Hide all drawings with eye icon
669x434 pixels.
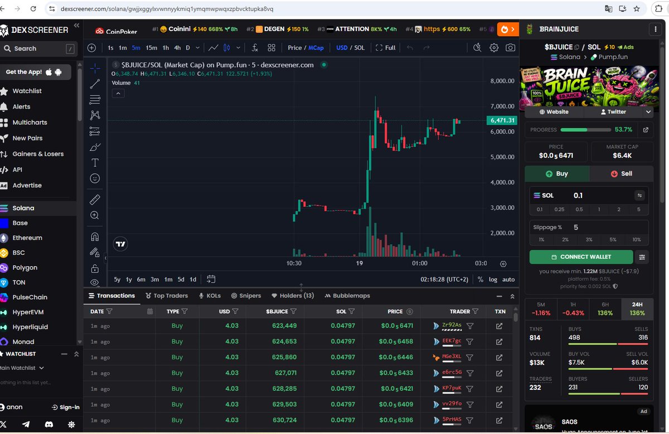pyautogui.click(x=95, y=282)
